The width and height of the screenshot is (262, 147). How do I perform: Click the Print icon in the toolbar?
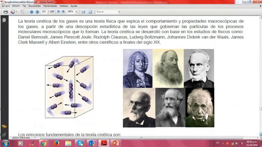(x=6, y=12)
